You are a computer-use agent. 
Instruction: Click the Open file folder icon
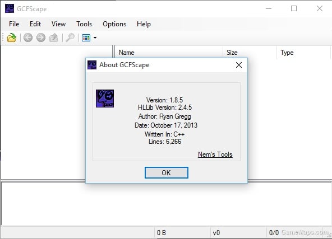[x=12, y=38]
